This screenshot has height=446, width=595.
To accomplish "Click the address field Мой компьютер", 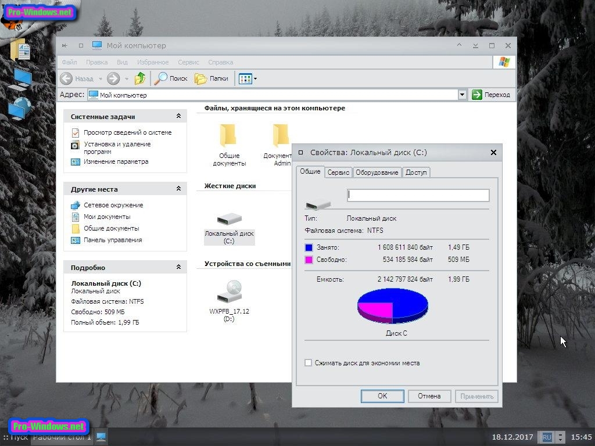I will pyautogui.click(x=273, y=95).
